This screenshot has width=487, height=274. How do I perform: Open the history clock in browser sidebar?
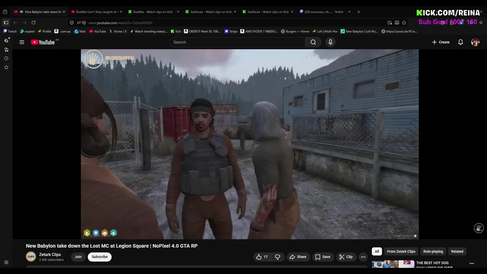point(6,58)
